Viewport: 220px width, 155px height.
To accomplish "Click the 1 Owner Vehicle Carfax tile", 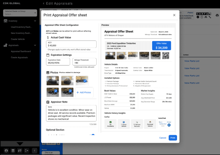I will coord(124,124).
